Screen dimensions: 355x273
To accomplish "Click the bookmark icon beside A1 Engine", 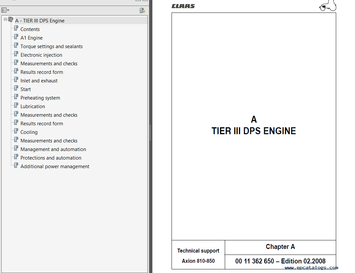I will coord(16,37).
